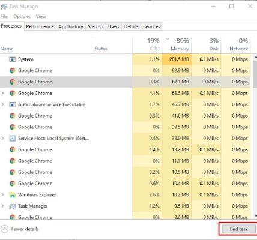257x240 pixels.
Task: Switch to the Startup tab
Action: pos(95,26)
